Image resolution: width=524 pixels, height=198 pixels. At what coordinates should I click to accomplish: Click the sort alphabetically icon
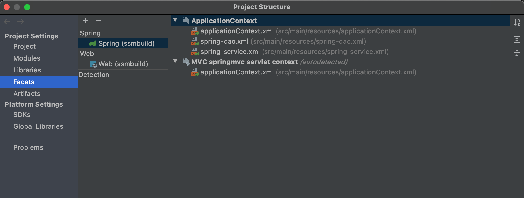tap(517, 22)
